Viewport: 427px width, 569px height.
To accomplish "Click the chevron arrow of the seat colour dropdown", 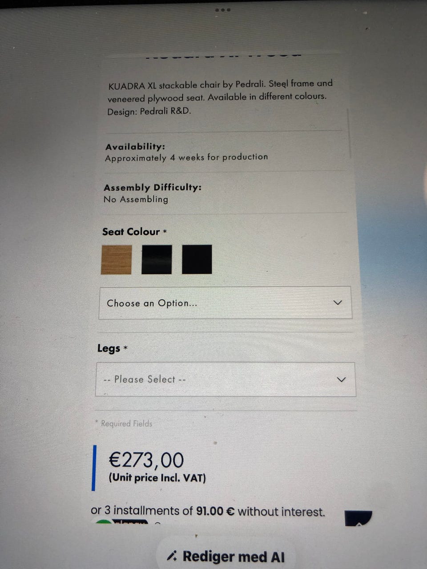I will (338, 303).
